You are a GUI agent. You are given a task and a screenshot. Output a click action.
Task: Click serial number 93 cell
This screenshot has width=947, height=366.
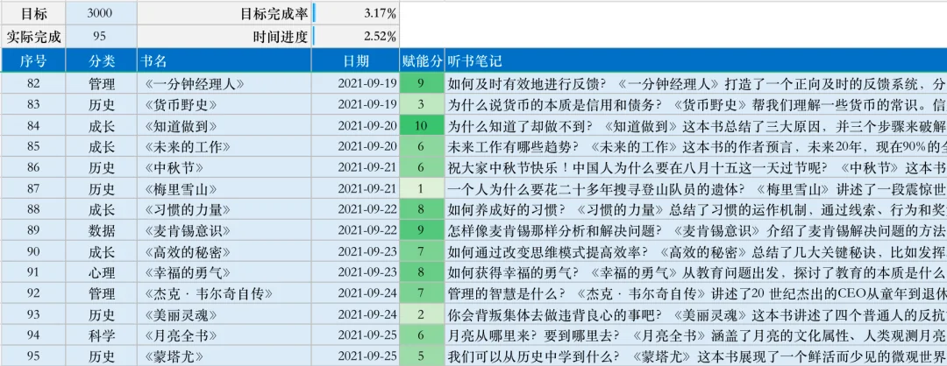[33, 314]
